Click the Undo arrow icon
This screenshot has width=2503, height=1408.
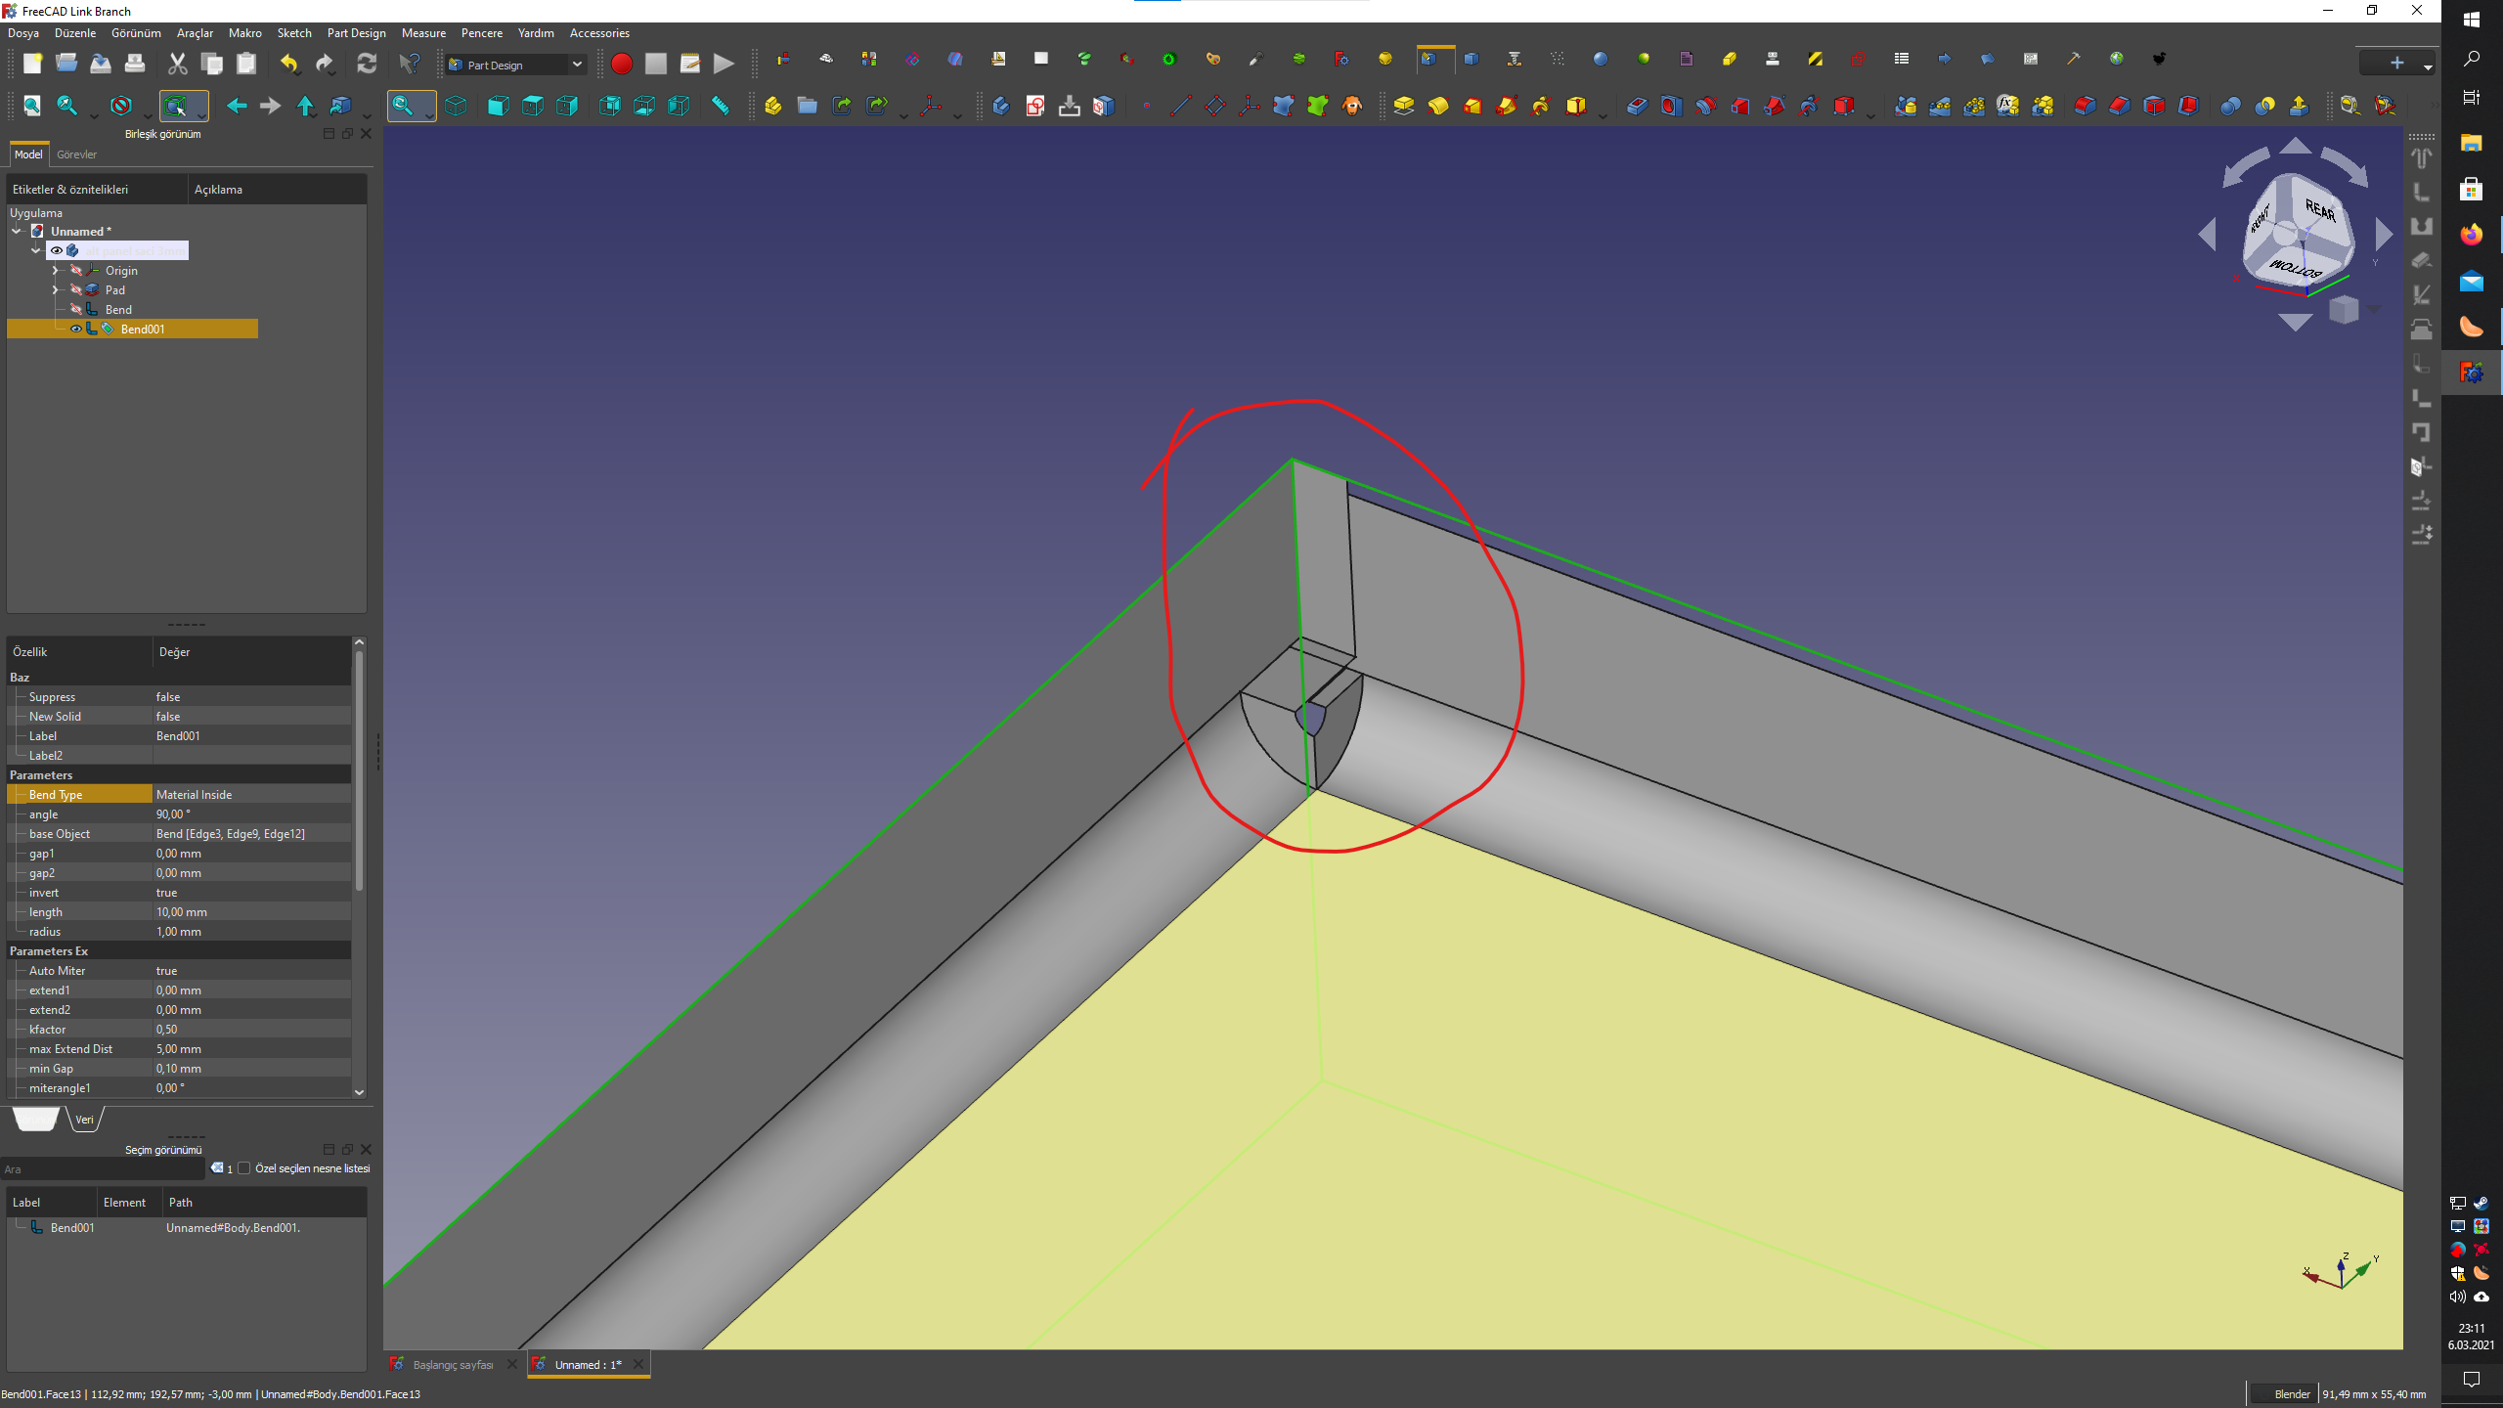tap(289, 65)
